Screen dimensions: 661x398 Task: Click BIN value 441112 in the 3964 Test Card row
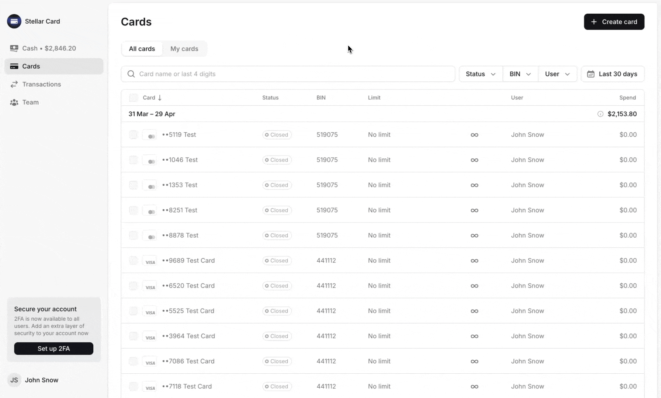click(x=326, y=336)
